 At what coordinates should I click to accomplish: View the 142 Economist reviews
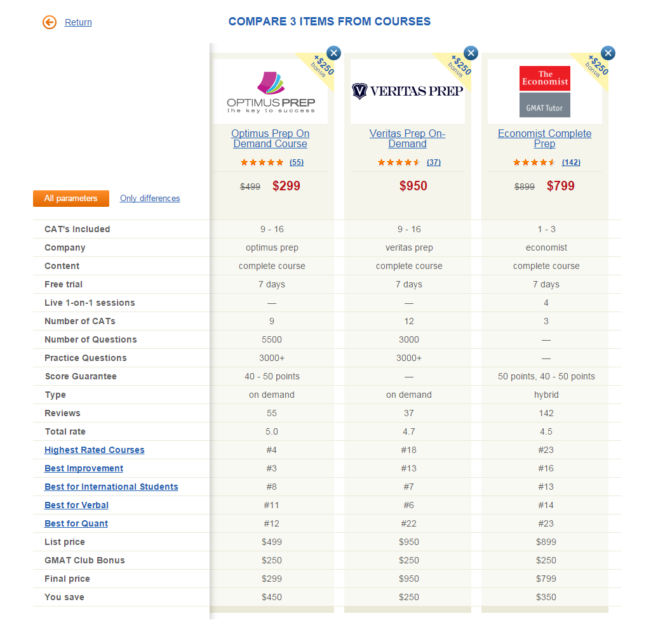[571, 162]
